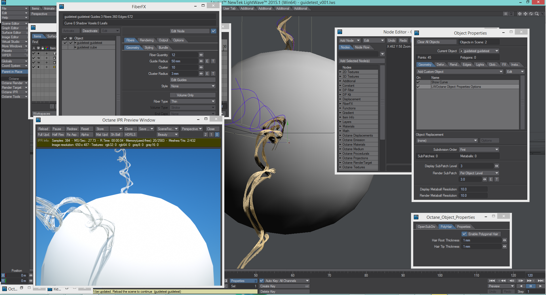This screenshot has width=546, height=295.
Task: Open the OpenSubDiv tab
Action: coord(426,227)
